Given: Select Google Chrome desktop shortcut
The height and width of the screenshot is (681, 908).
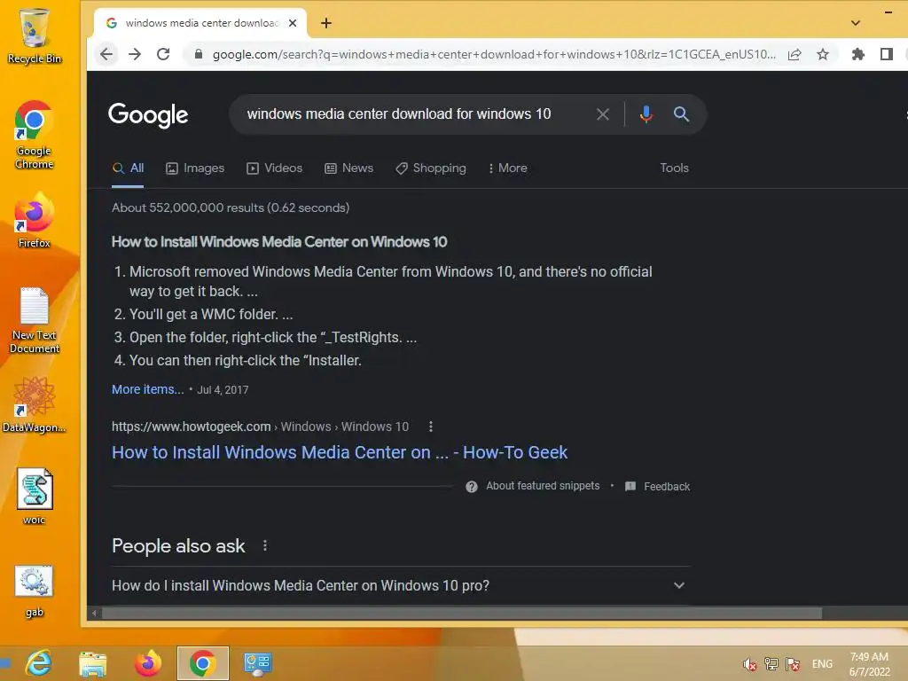Looking at the screenshot, I should [x=35, y=135].
